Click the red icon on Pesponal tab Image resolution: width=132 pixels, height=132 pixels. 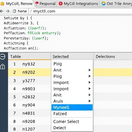click(37, 4)
